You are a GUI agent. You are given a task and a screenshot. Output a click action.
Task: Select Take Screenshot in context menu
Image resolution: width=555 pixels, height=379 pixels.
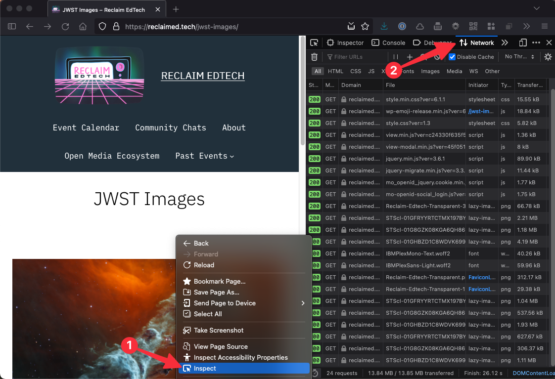tap(244, 330)
